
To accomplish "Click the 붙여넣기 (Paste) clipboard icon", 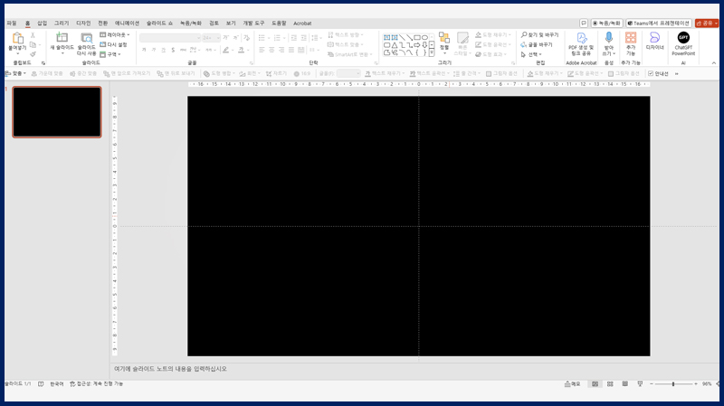I will coord(17,38).
